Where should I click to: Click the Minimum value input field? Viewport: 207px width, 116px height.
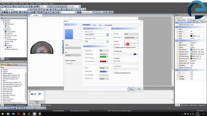131,41
